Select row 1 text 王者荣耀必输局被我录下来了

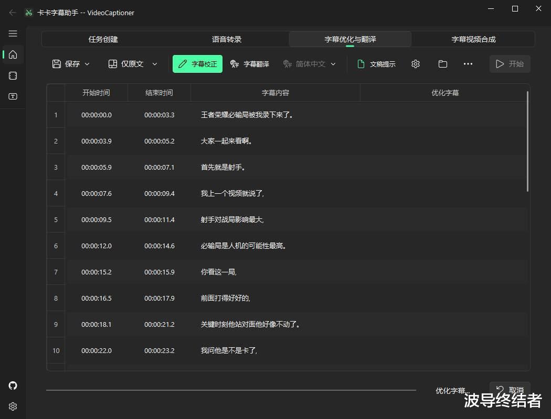[x=247, y=115]
